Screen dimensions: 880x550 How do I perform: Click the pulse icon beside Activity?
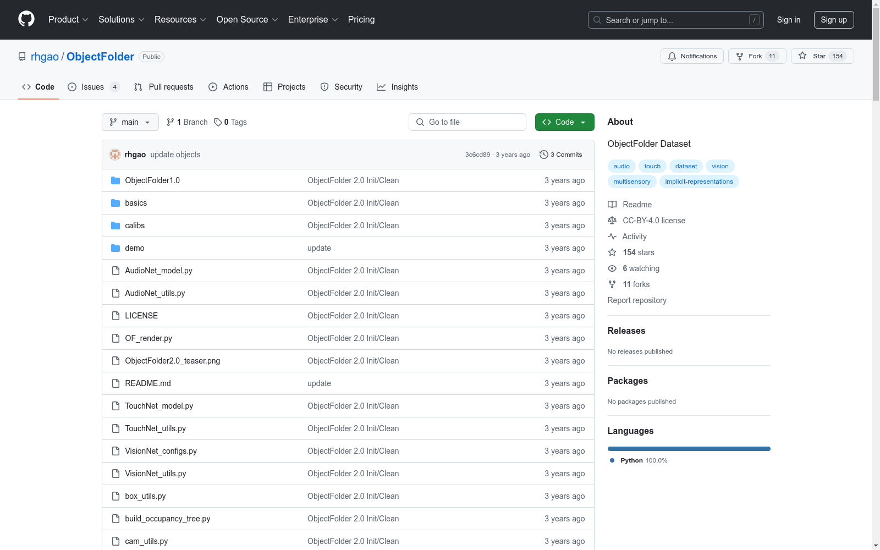(x=612, y=237)
